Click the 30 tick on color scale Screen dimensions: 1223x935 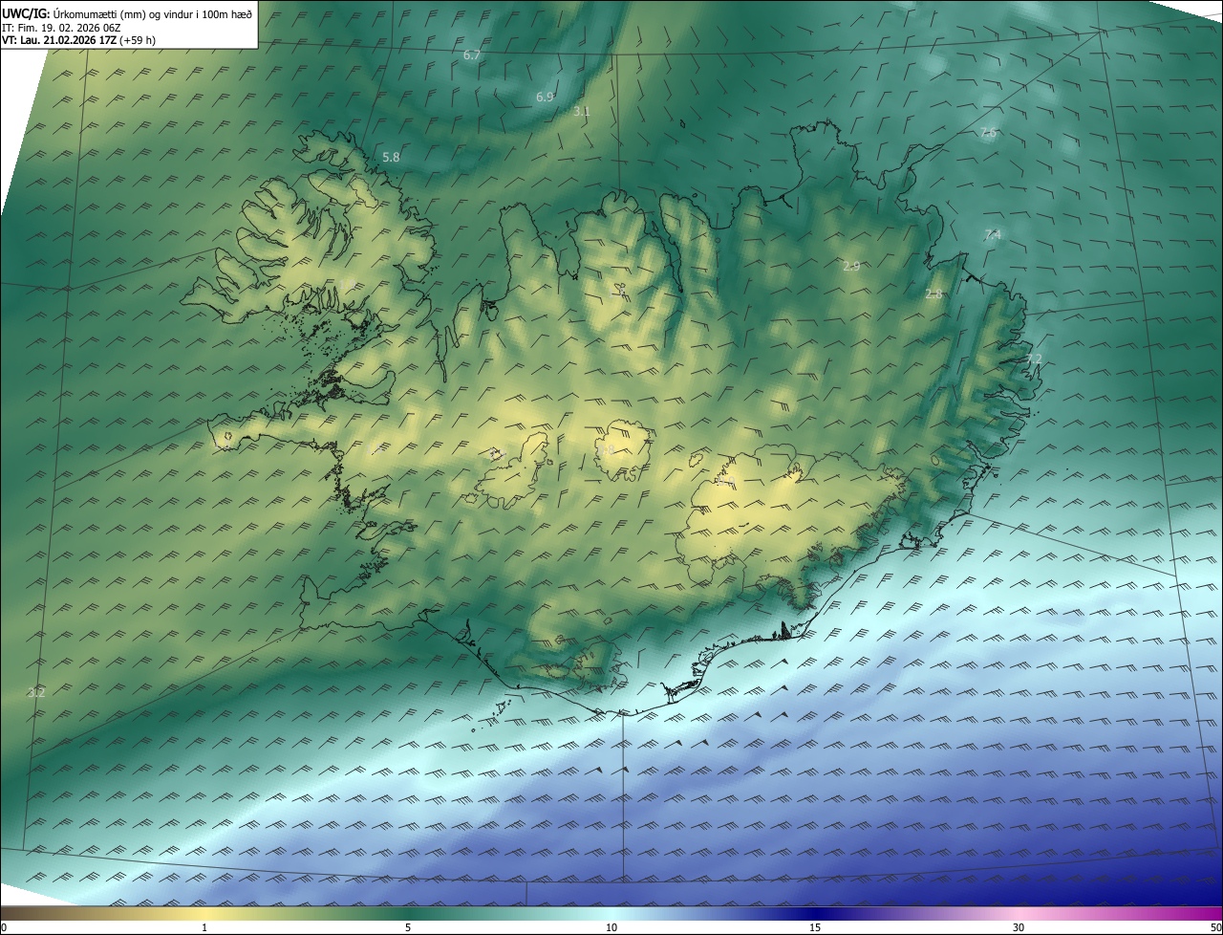click(1019, 927)
